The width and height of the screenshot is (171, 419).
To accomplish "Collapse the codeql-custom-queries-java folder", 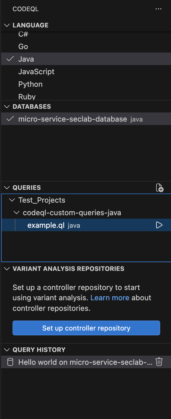I will (x=17, y=213).
